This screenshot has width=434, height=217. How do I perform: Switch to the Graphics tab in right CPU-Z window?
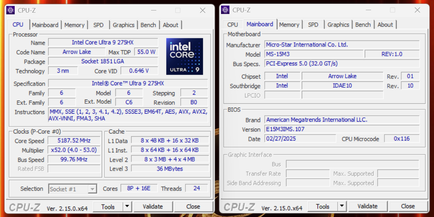[338, 24]
